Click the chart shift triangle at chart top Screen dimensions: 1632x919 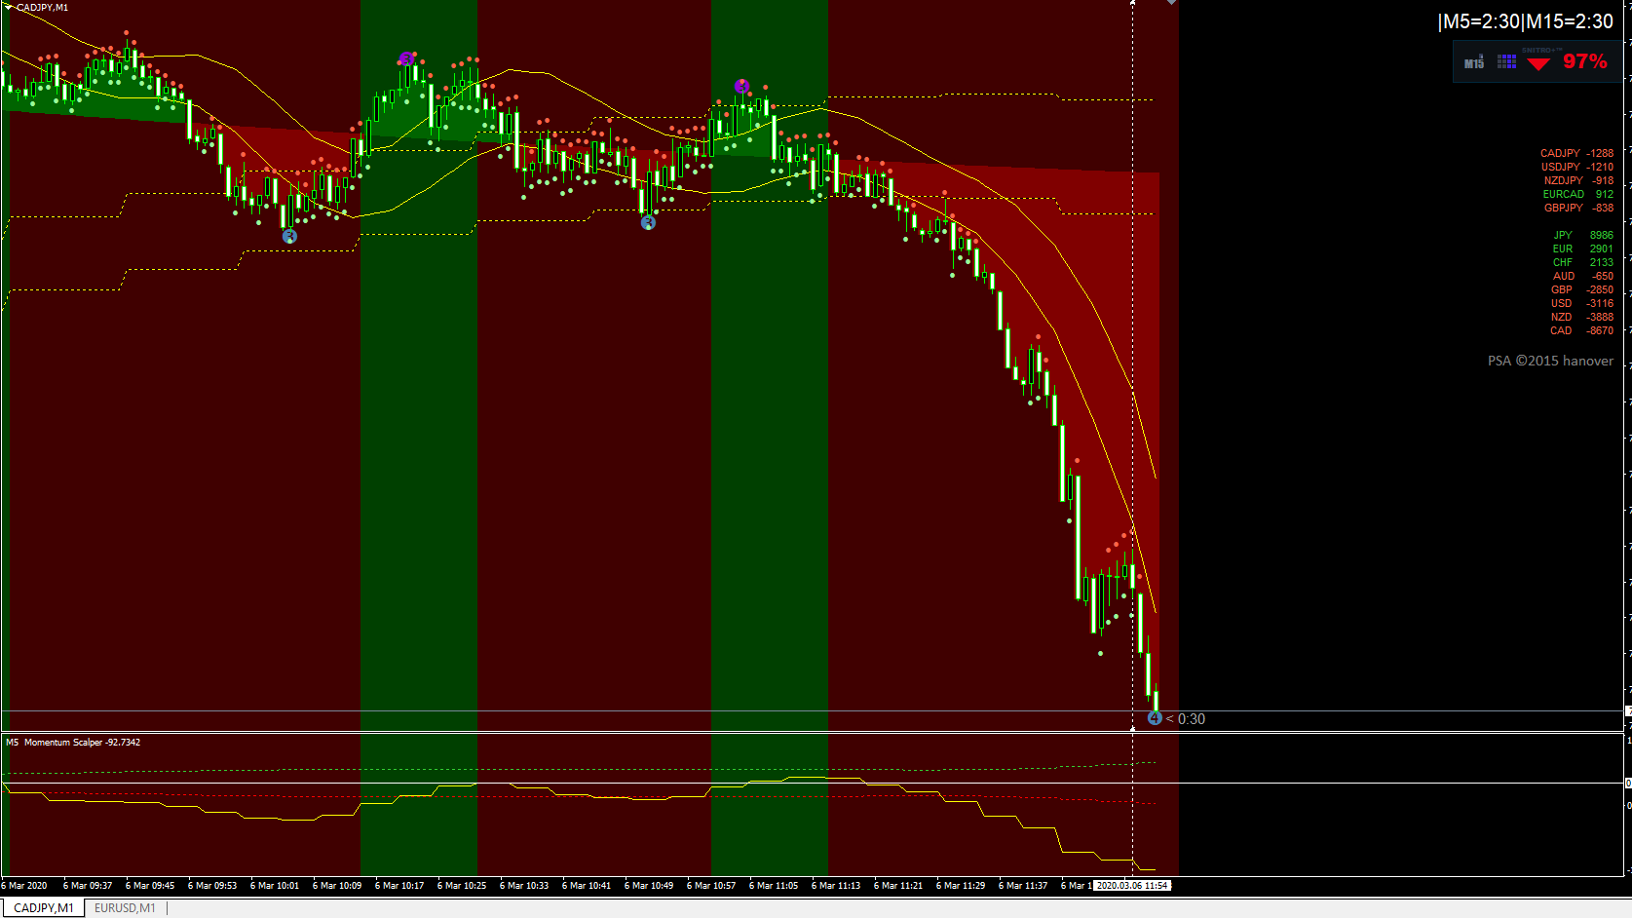click(1172, 3)
